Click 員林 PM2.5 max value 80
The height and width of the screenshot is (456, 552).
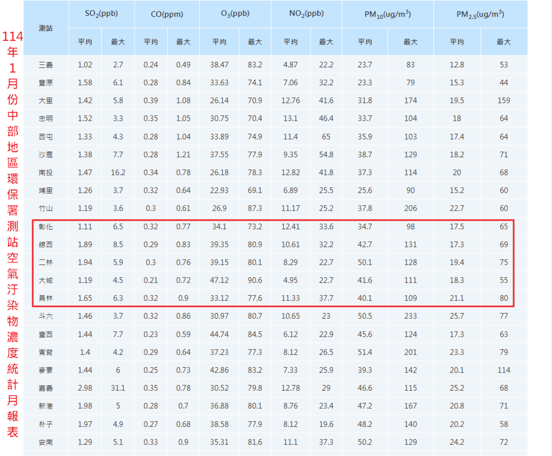pos(503,298)
